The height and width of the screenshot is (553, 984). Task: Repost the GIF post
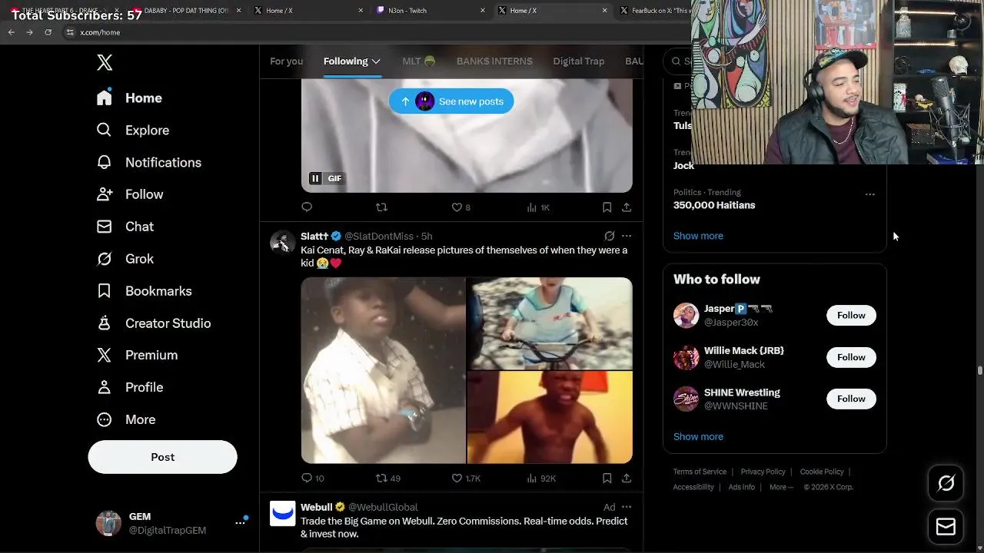tap(381, 207)
